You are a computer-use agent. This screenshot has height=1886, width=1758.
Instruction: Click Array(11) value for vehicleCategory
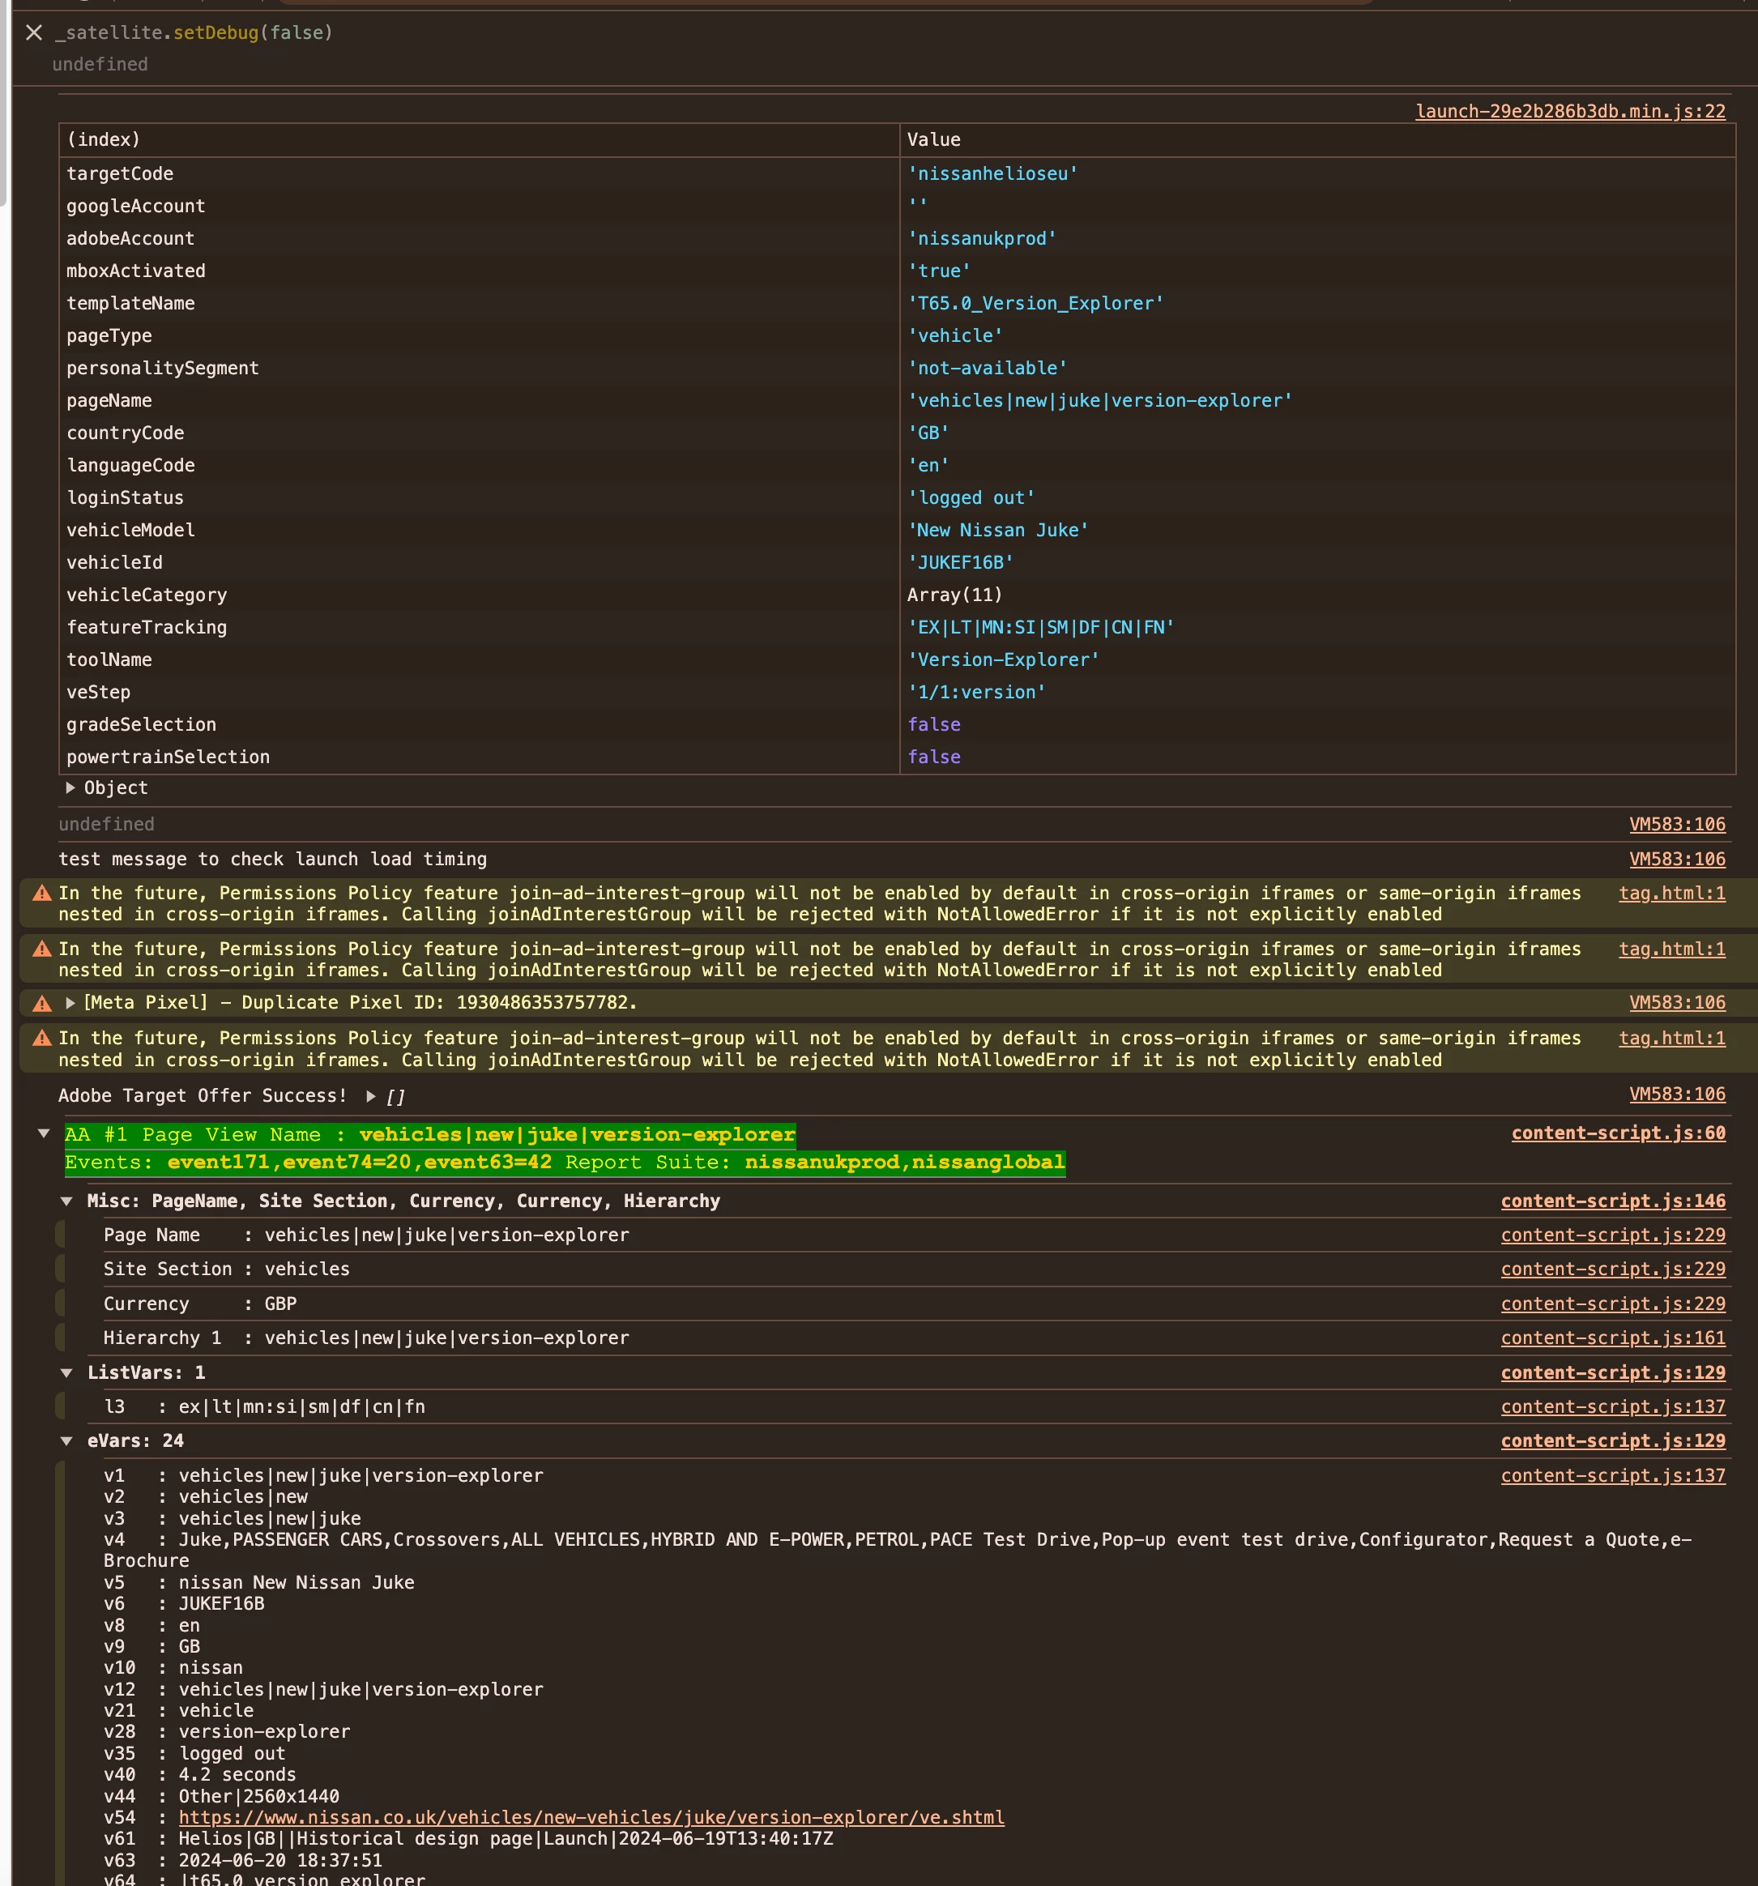pos(954,595)
